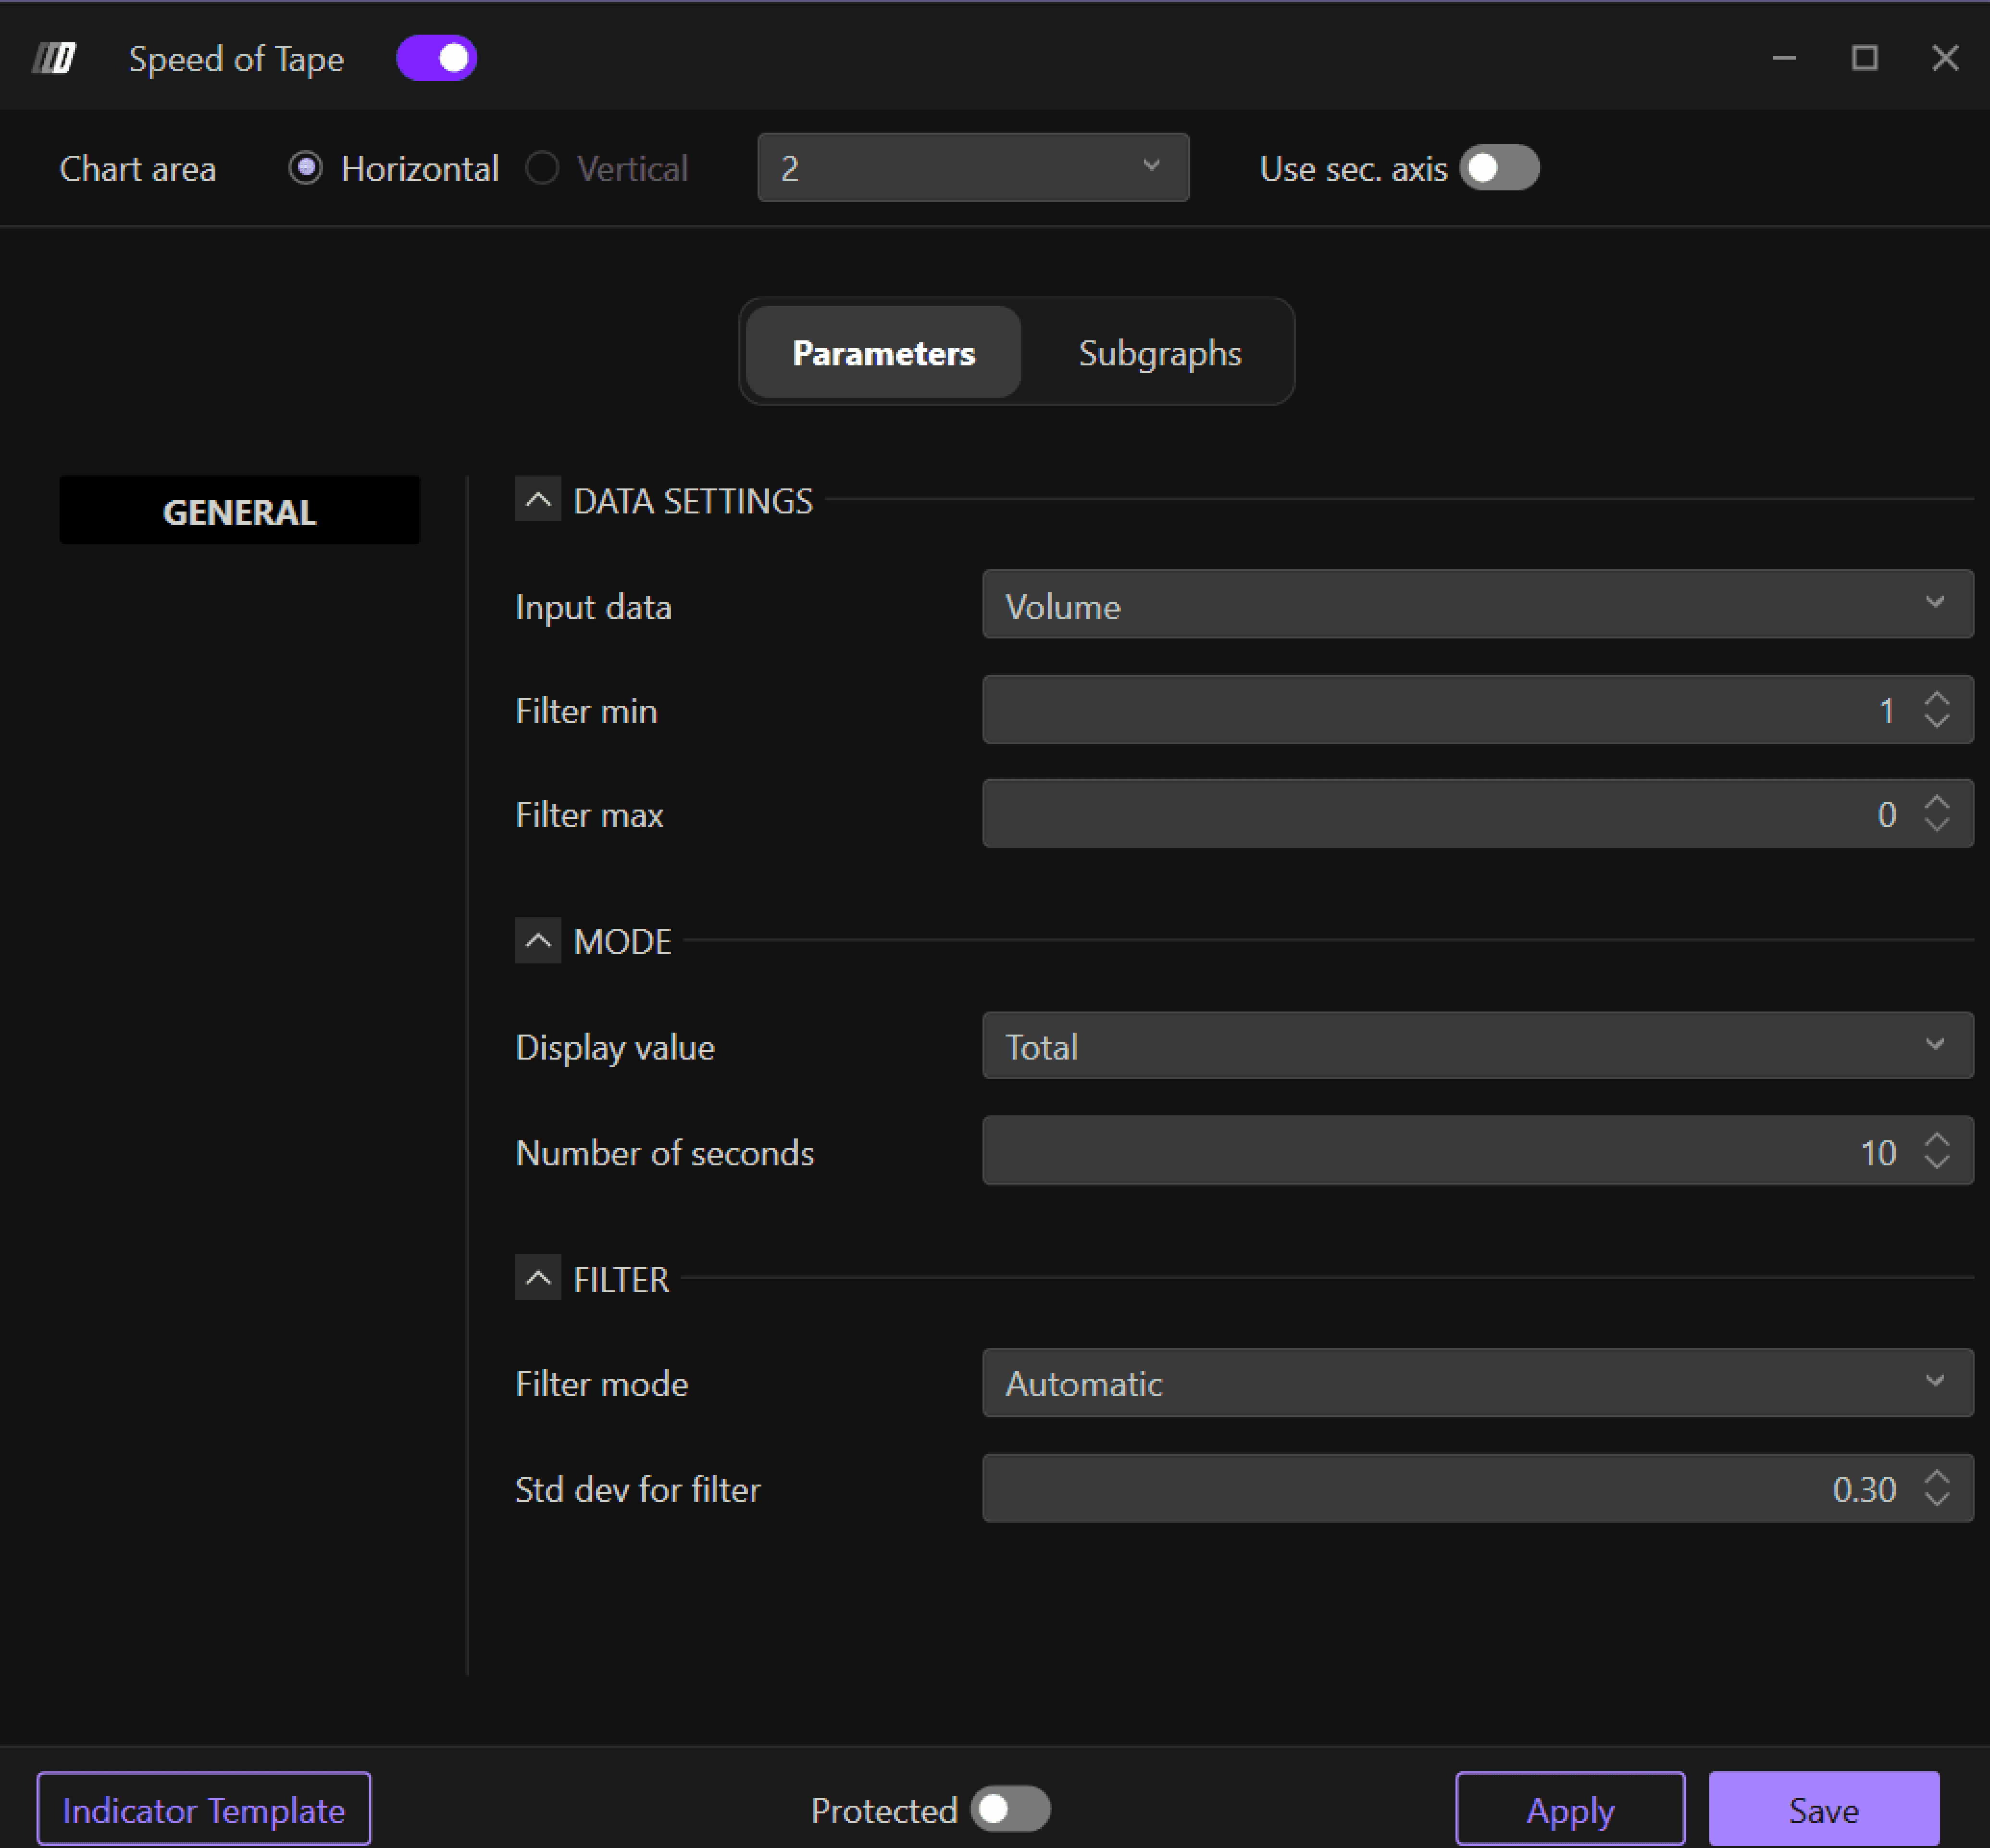
Task: Collapse the DATA SETTINGS section
Action: pyautogui.click(x=537, y=499)
